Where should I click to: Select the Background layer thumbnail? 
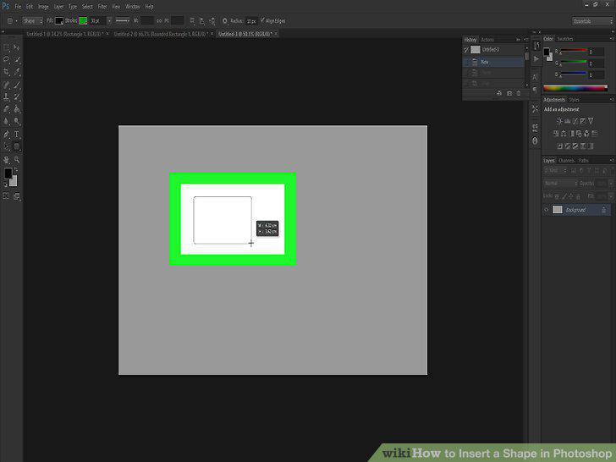coord(558,210)
